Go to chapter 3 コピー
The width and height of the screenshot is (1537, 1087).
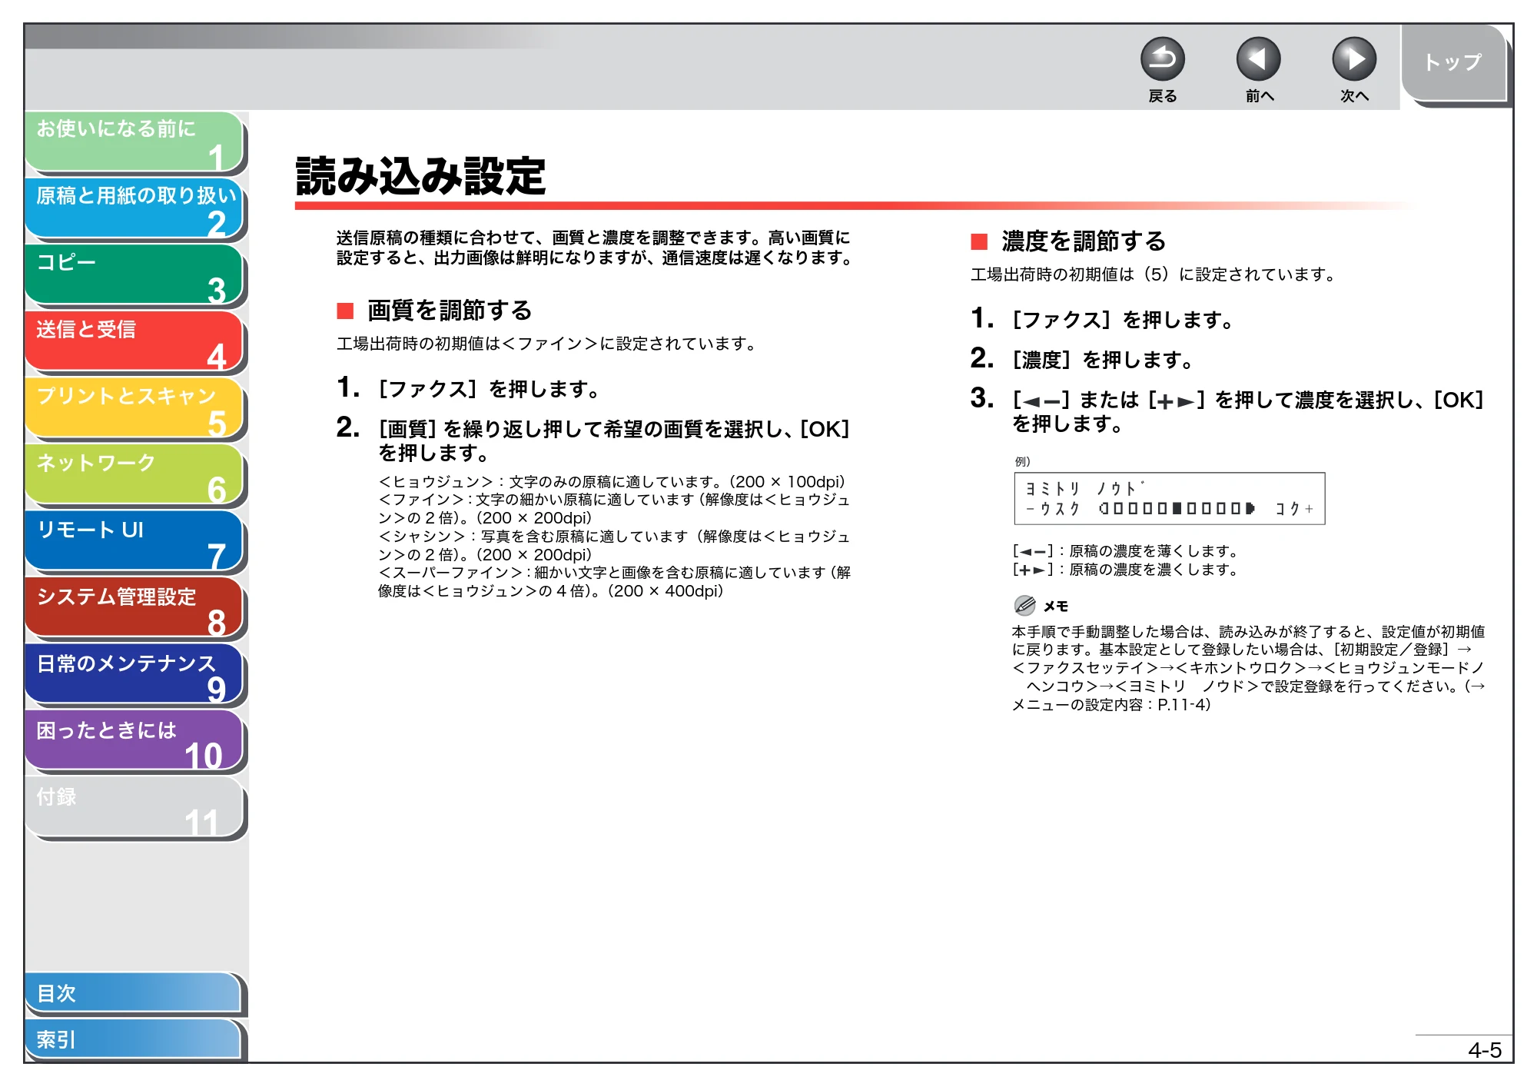[134, 275]
